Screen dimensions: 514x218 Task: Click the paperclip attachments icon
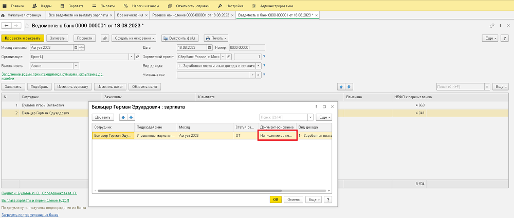point(105,38)
